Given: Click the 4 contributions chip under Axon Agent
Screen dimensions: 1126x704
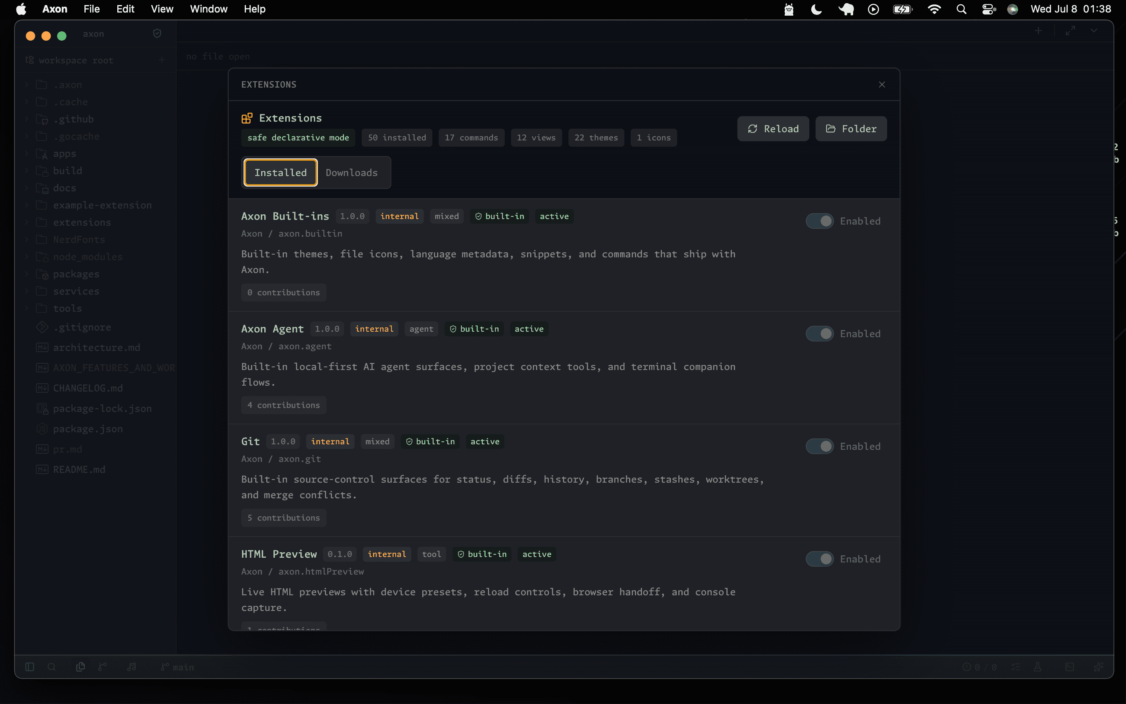Looking at the screenshot, I should click(283, 405).
